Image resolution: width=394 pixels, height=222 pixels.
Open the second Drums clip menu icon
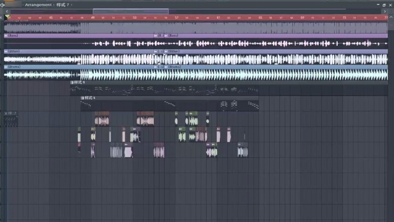[165, 67]
